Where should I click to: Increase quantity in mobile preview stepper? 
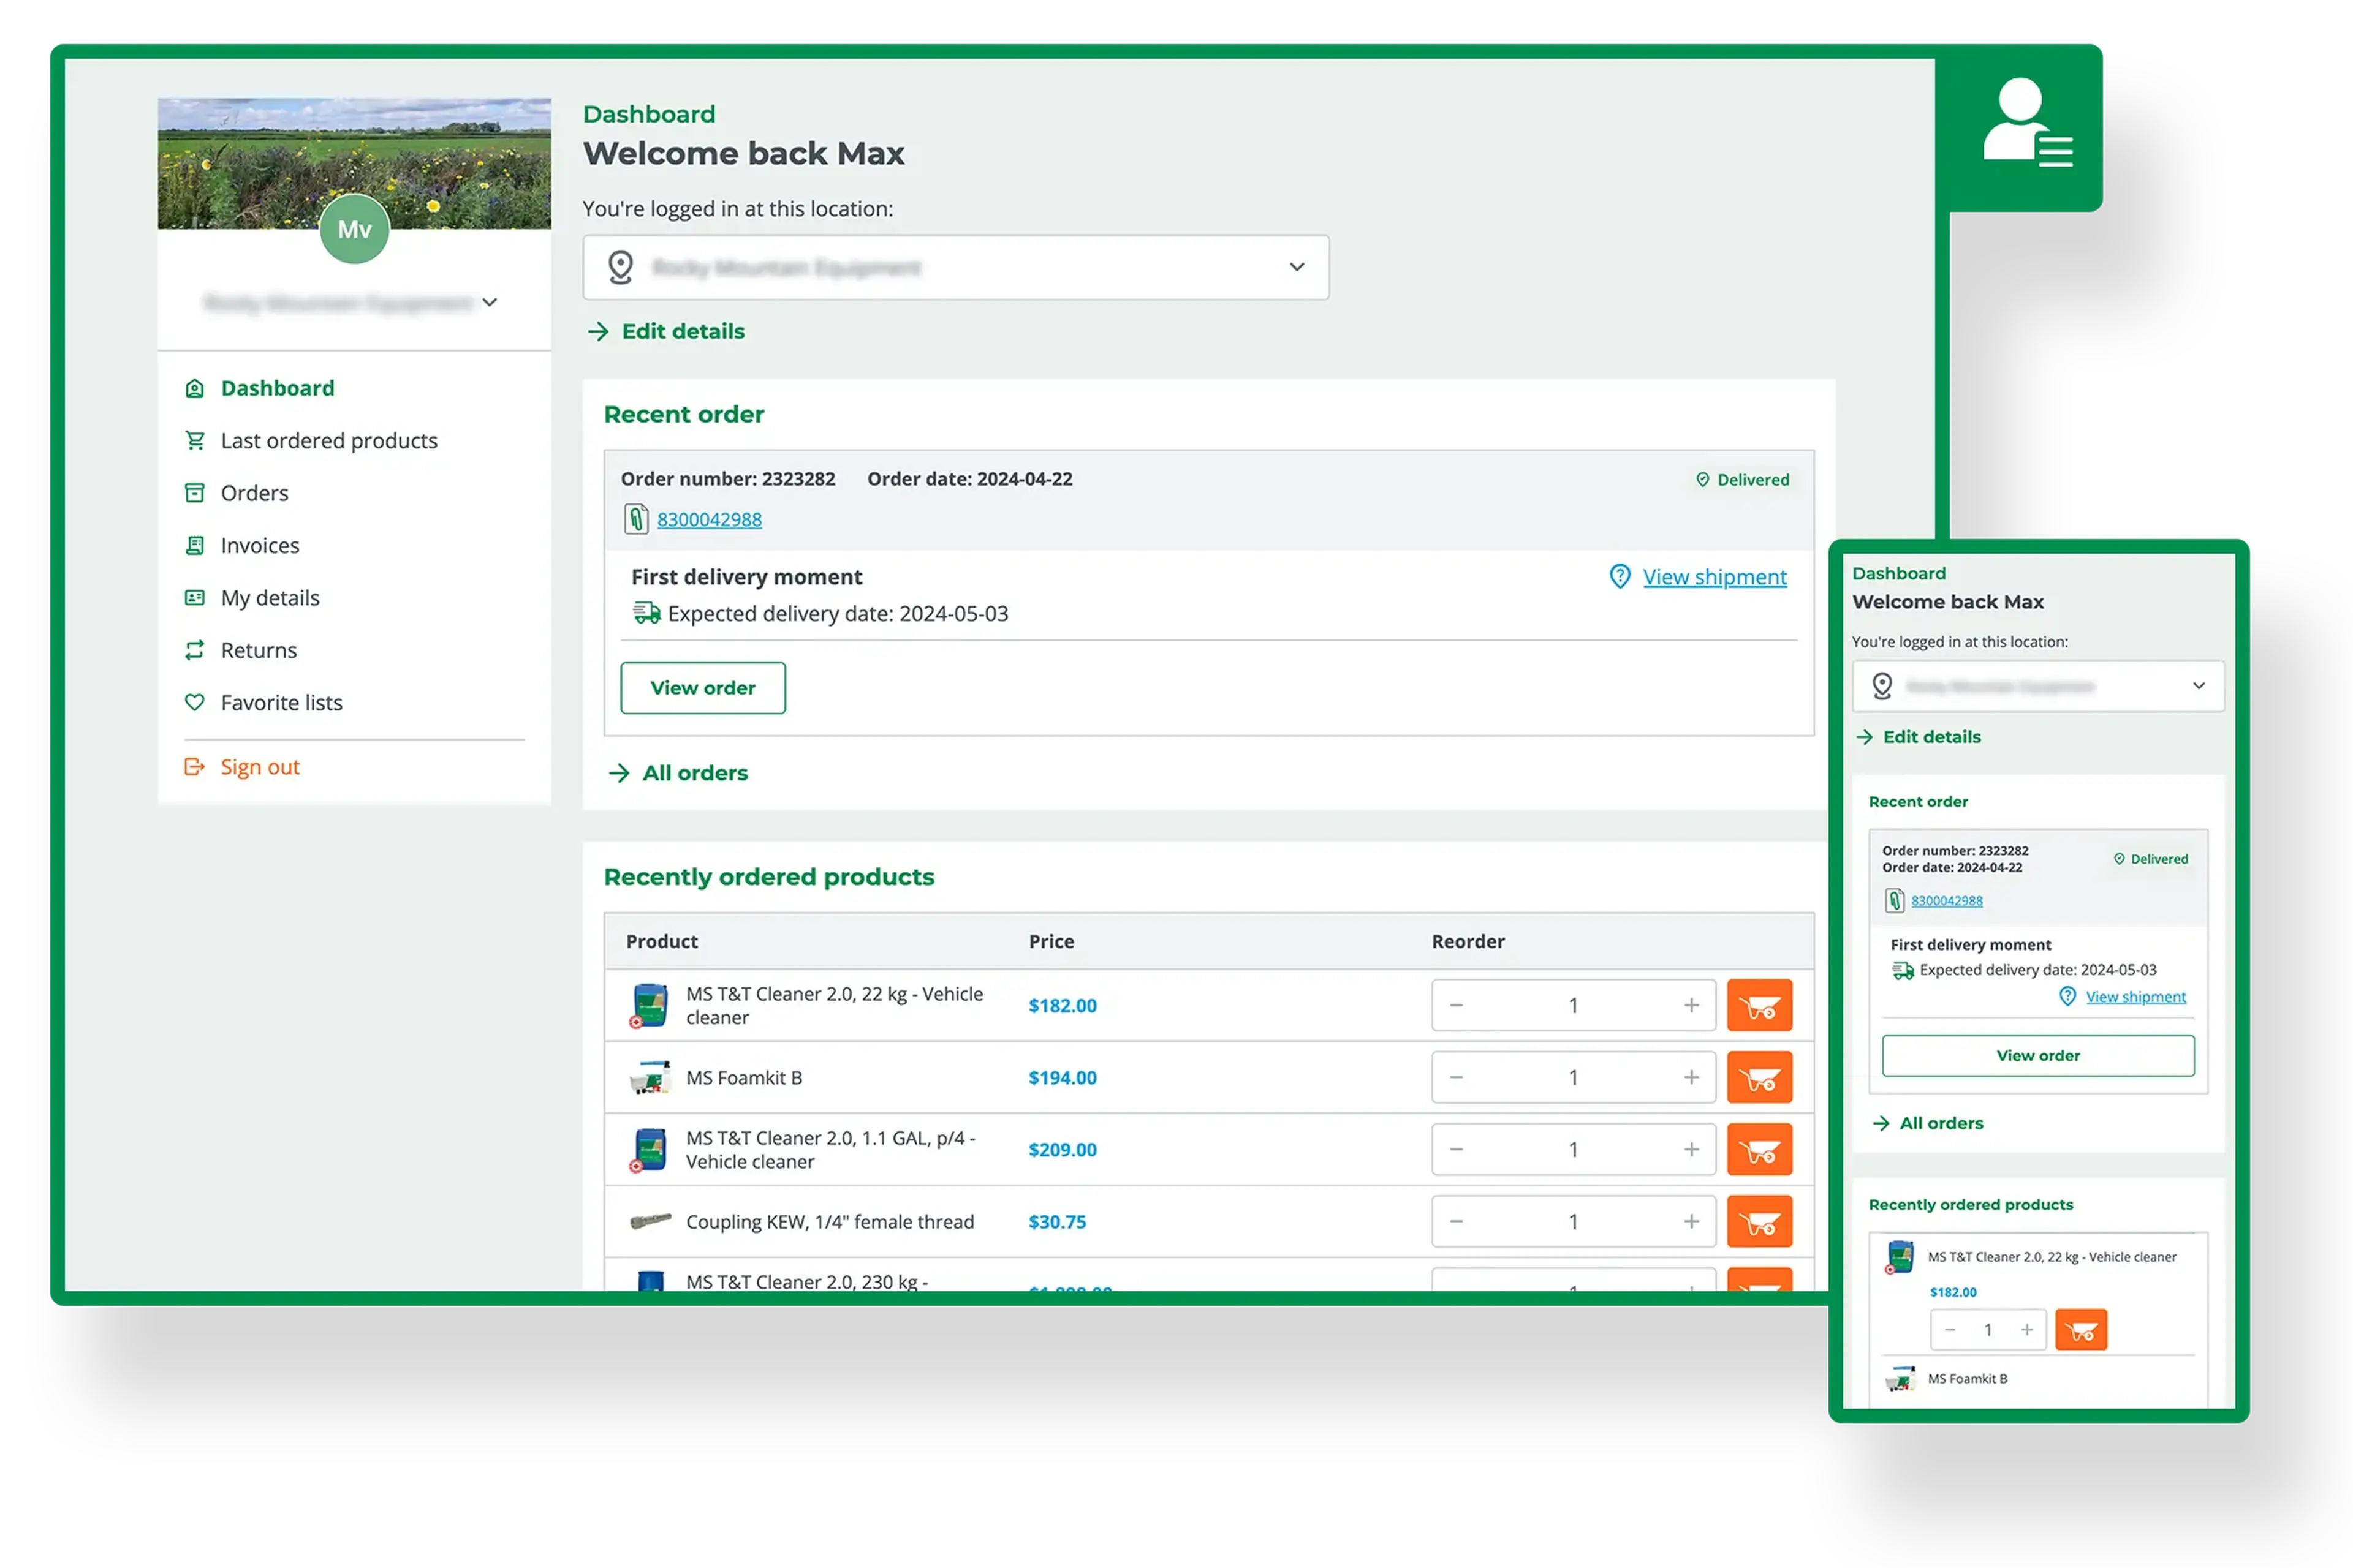coord(2026,1329)
